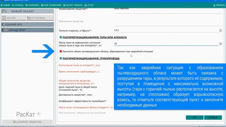The width and height of the screenshot is (226, 127).
Task: Collapse СКЛАД №67 with its chevron
Action: tap(2, 30)
